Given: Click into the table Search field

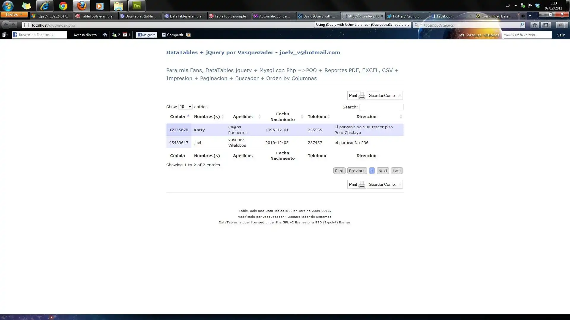Looking at the screenshot, I should tap(381, 107).
